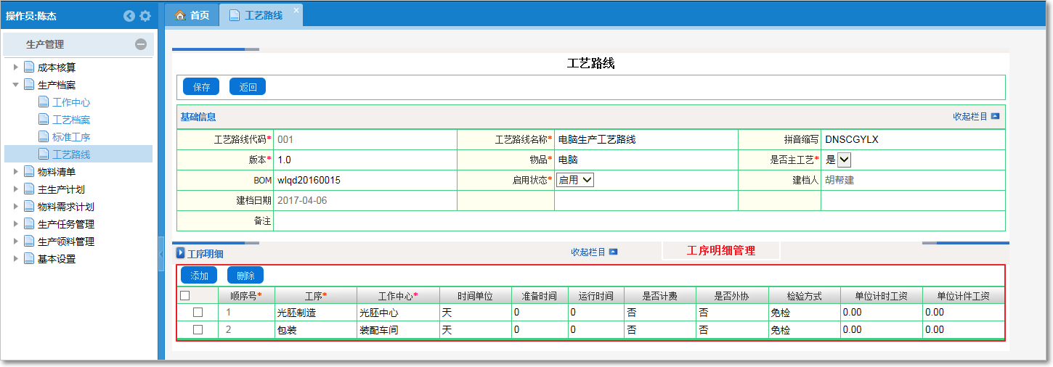Collapse sidebar using the vertical splitter handle
The image size is (1053, 367).
[161, 253]
